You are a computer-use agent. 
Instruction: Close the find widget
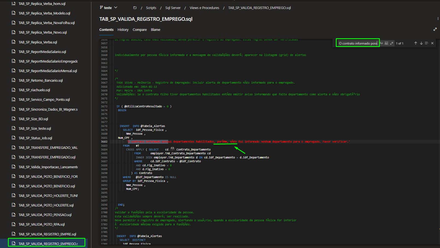coord(432,43)
